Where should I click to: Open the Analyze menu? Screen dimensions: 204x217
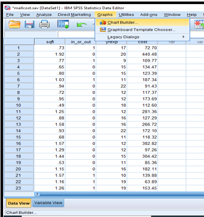point(44,15)
